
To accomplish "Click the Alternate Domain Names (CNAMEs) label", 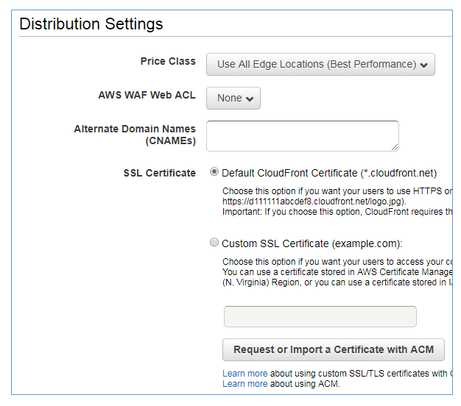I will coord(135,135).
